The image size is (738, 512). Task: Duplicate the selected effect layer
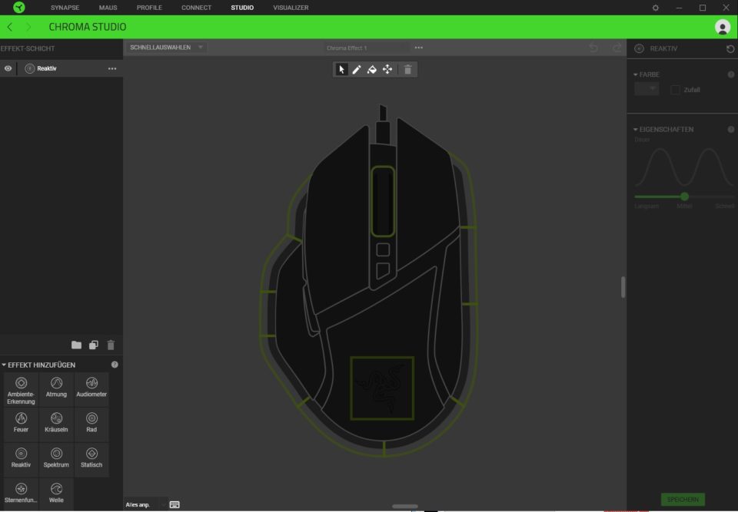click(x=94, y=345)
